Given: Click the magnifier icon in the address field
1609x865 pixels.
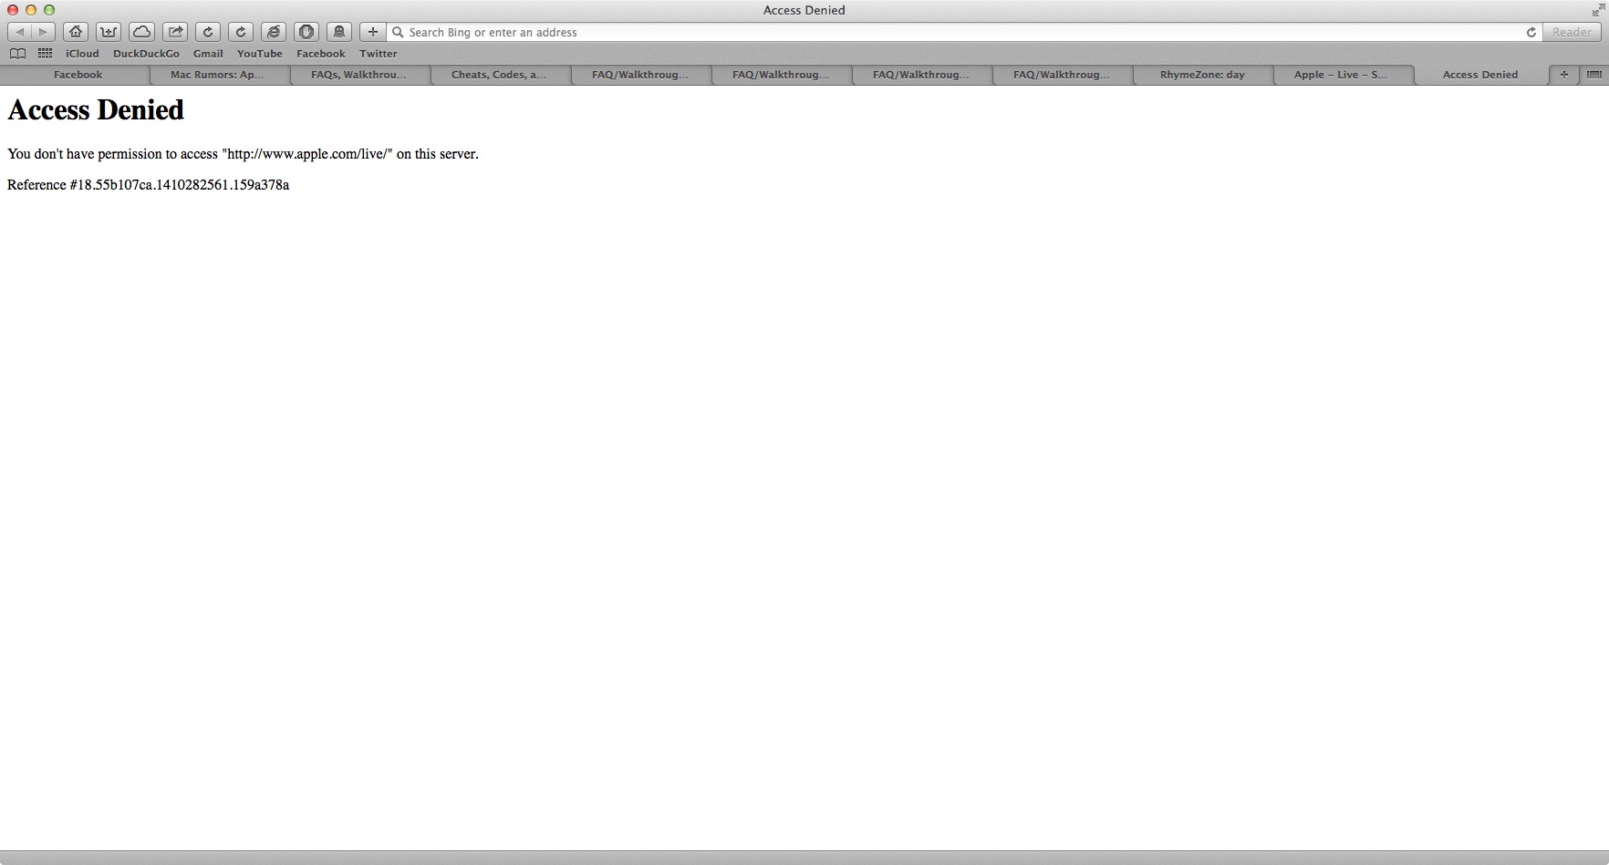Looking at the screenshot, I should 398,32.
